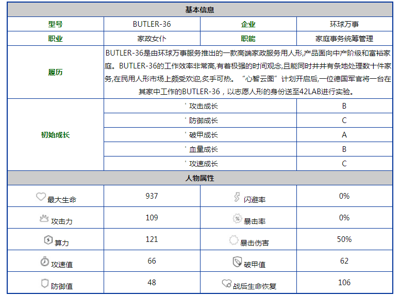400x296 pixels.
Task: Select the 防御成长 row label
Action: (203, 120)
